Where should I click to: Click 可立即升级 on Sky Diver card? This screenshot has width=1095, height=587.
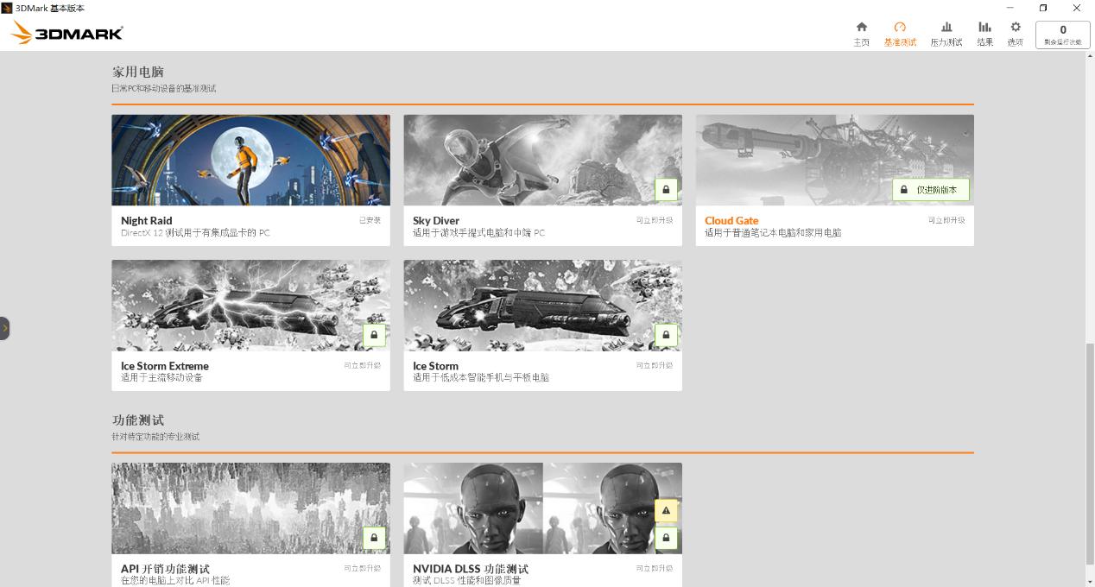tap(655, 220)
